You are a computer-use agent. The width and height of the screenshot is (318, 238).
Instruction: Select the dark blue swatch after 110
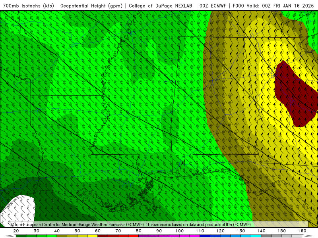pyautogui.click(x=205, y=236)
